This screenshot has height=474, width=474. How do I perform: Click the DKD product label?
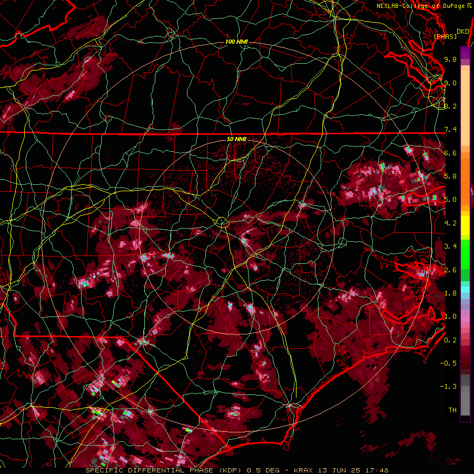click(x=462, y=32)
